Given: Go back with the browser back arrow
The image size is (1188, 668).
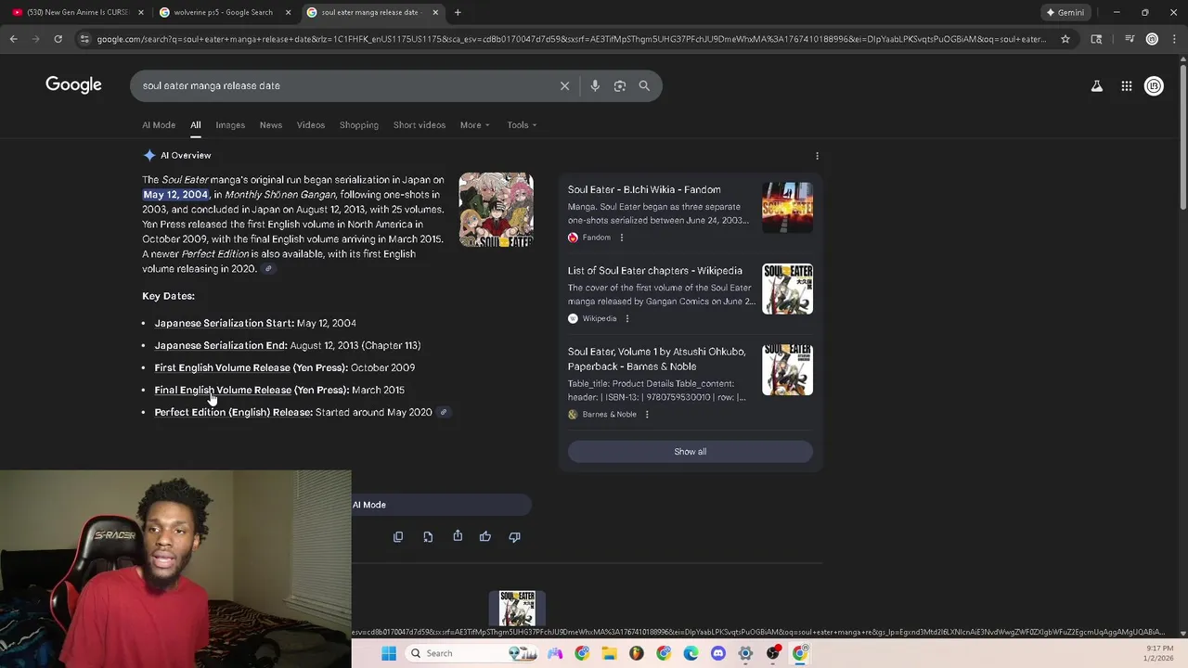Looking at the screenshot, I should coord(13,39).
